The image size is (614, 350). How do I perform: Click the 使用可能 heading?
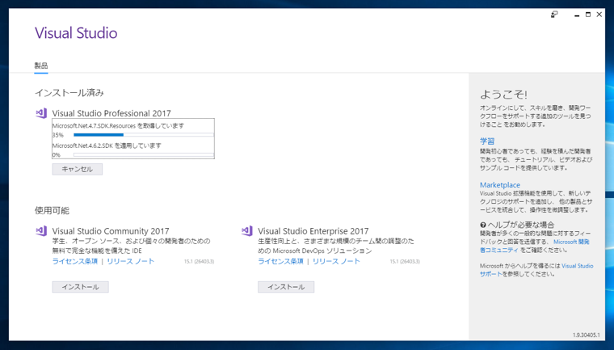(x=52, y=210)
